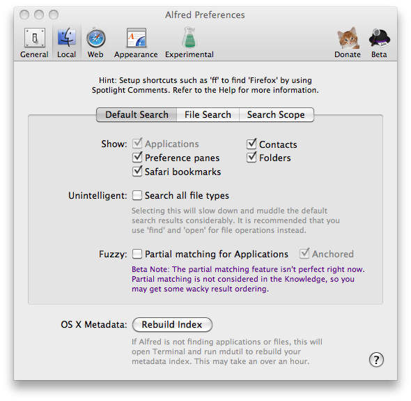Toggle the Safari bookmarks checkbox
Viewport: 411px width, 401px height.
(137, 172)
